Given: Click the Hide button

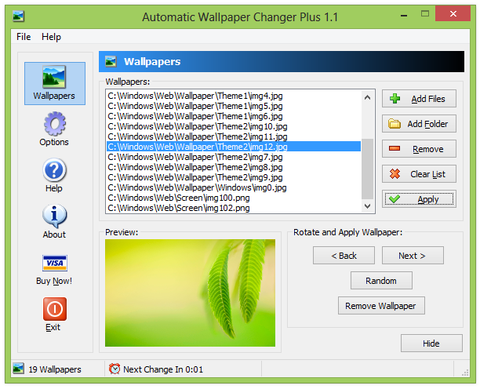Looking at the screenshot, I should pos(431,343).
